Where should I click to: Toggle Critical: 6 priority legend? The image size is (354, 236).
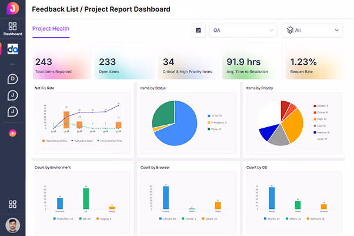320,112
